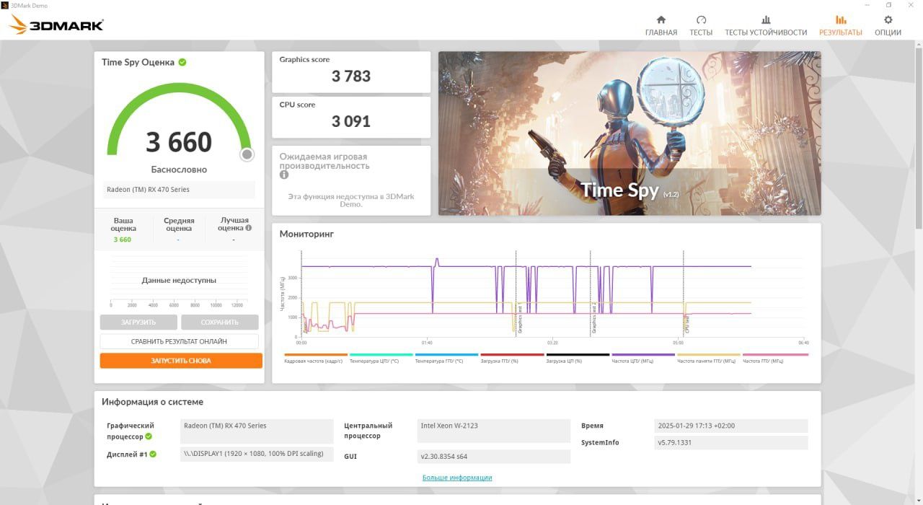The height and width of the screenshot is (505, 923).
Task: Click the DISPLAY1 1920 × 1080 field
Action: [257, 454]
